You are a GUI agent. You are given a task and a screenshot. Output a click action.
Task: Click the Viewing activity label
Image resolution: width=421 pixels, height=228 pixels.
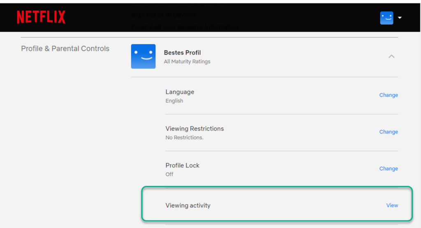[x=187, y=205]
